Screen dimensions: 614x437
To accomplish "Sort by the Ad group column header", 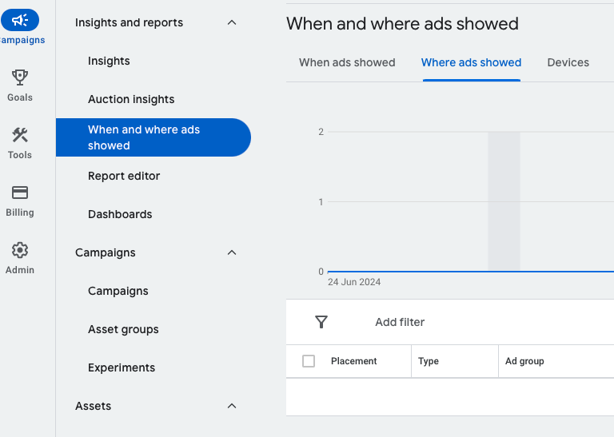I will click(x=524, y=361).
